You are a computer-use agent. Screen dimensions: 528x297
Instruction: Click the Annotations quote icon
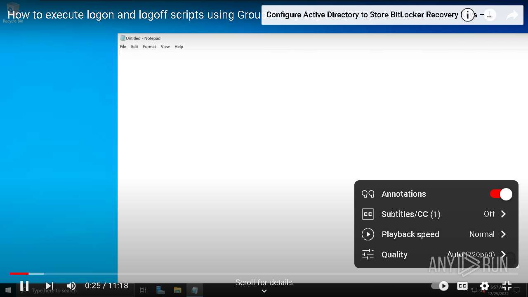point(368,194)
